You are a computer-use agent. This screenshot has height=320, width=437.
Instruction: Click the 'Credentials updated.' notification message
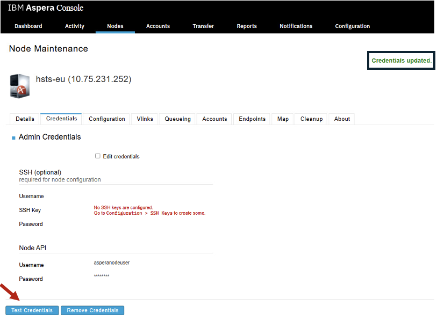click(402, 61)
